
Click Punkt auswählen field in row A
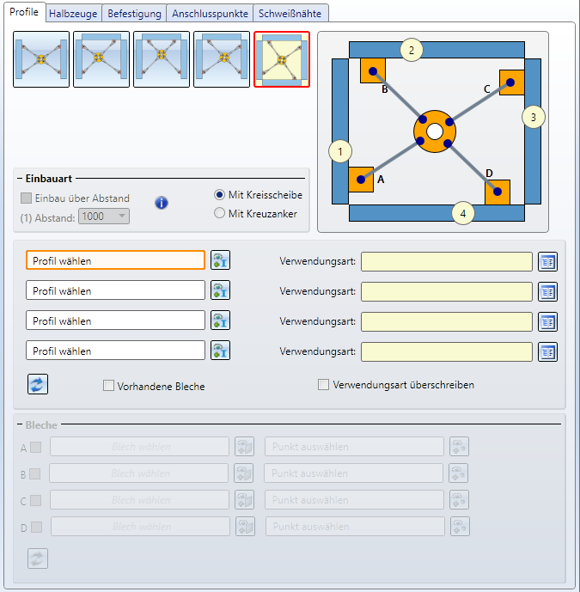point(355,447)
